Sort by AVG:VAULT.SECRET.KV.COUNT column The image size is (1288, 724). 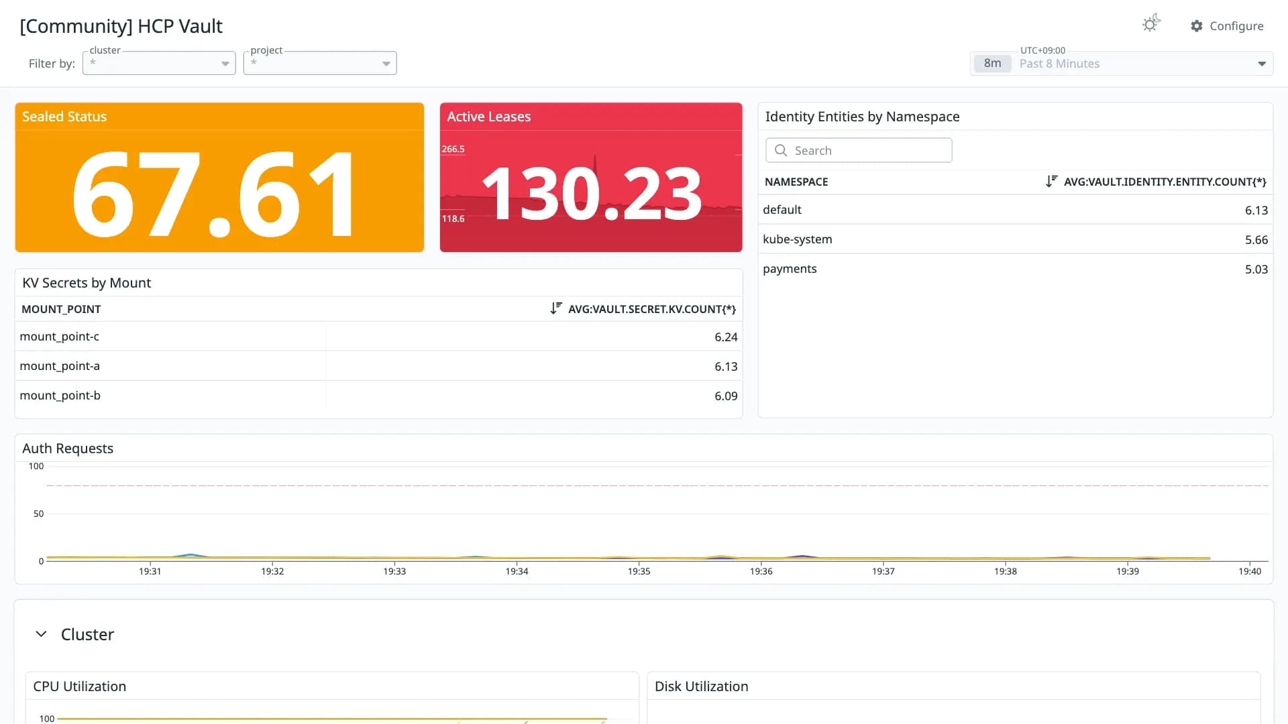tap(643, 309)
